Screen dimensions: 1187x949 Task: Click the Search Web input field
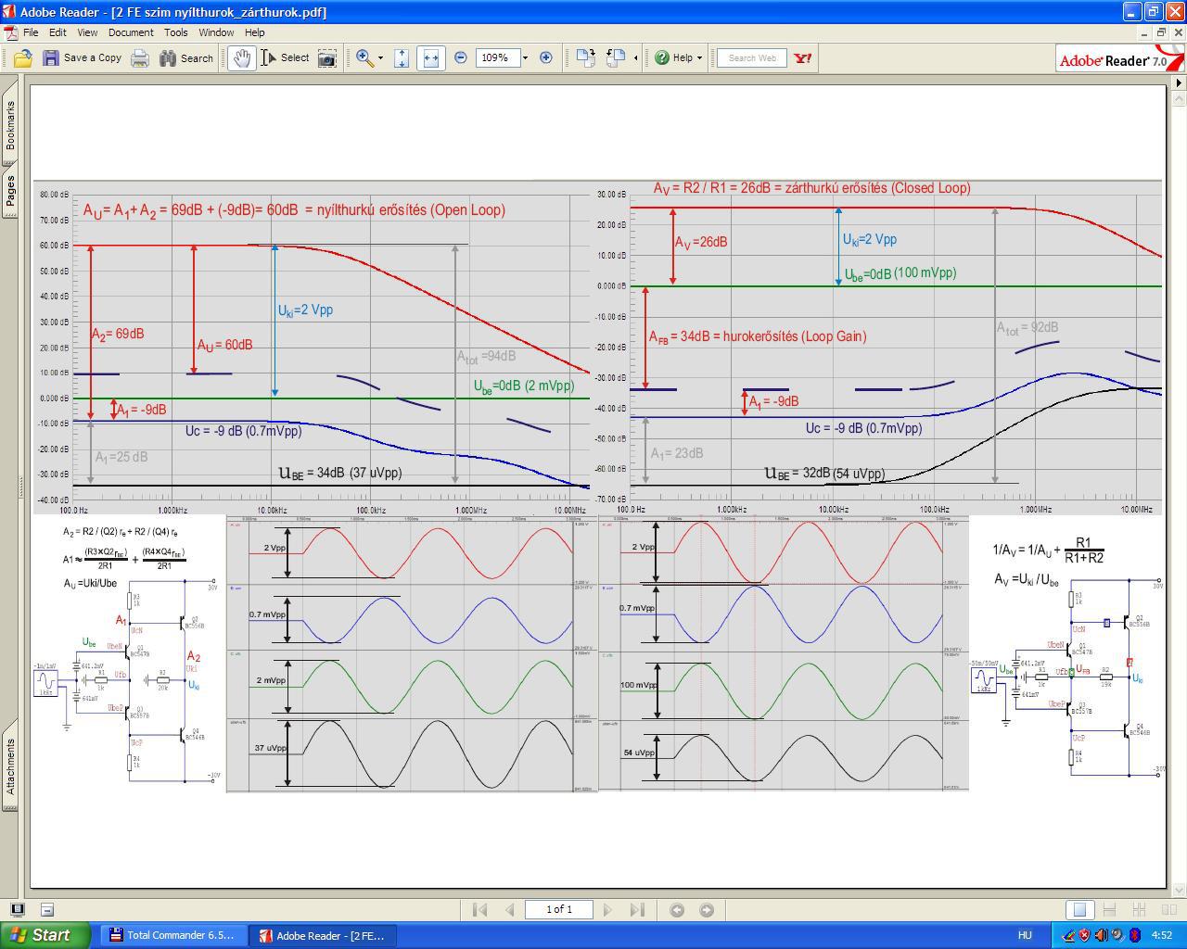click(x=752, y=57)
